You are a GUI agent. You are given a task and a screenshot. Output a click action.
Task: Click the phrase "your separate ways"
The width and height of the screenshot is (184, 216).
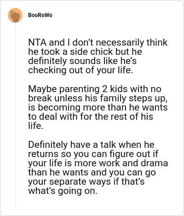tap(69, 181)
